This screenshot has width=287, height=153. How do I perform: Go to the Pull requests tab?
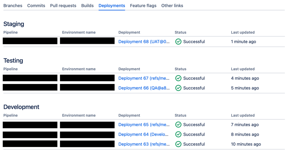point(63,6)
